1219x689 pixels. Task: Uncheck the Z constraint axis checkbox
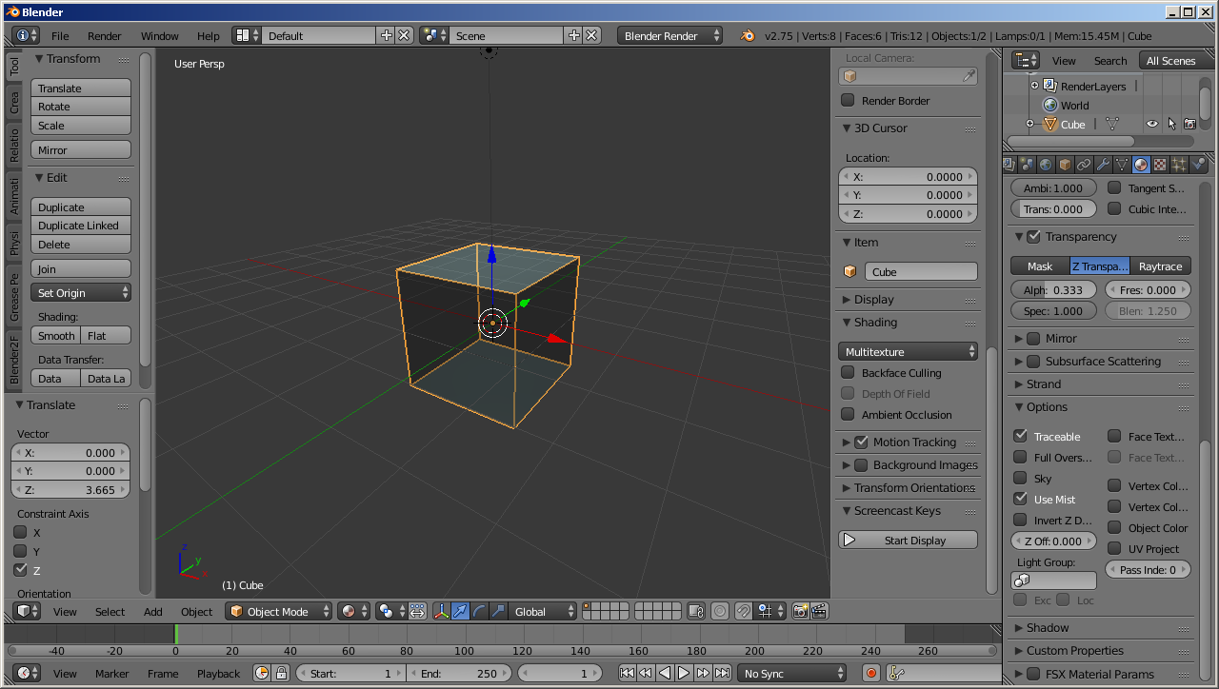point(20,570)
